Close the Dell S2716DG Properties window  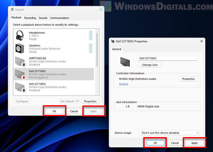(201, 41)
